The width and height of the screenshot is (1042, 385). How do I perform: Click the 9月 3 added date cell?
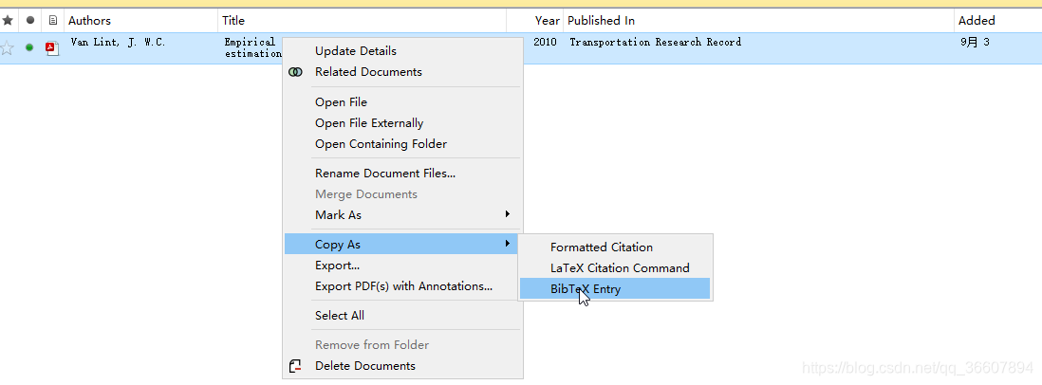click(x=975, y=43)
